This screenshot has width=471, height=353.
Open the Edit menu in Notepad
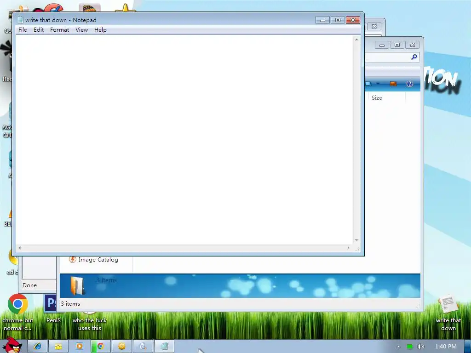tap(39, 30)
